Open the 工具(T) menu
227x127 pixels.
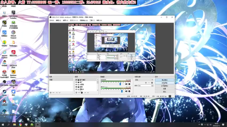(x=92, y=20)
